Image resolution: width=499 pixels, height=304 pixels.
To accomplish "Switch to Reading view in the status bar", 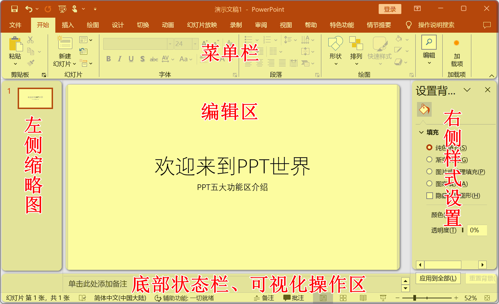I will pos(363,298).
